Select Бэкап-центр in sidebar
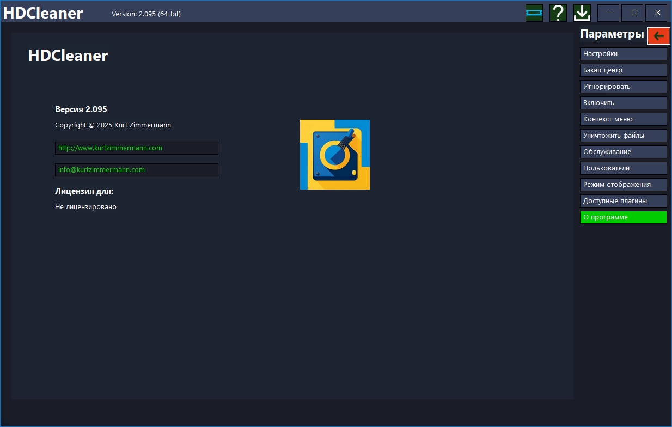672x427 pixels. [624, 70]
